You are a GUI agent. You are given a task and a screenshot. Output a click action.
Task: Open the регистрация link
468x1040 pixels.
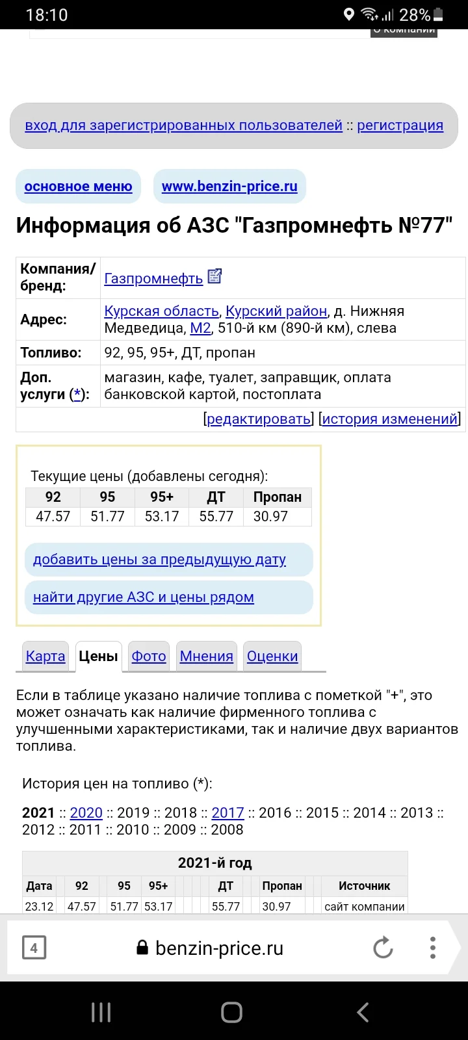point(400,125)
